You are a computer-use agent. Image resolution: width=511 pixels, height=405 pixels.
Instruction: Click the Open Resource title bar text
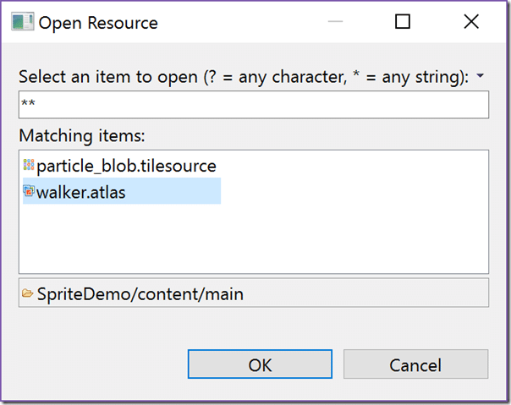point(98,23)
